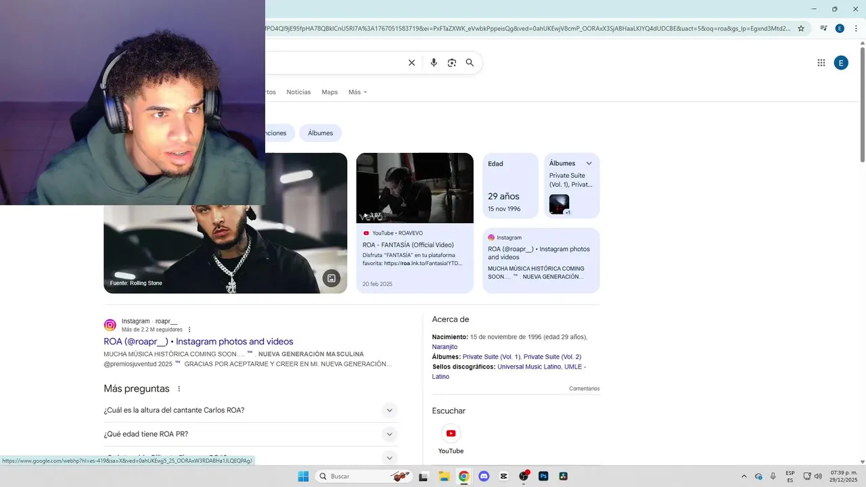
Task: Expand the Álbumes card chevron
Action: (589, 163)
